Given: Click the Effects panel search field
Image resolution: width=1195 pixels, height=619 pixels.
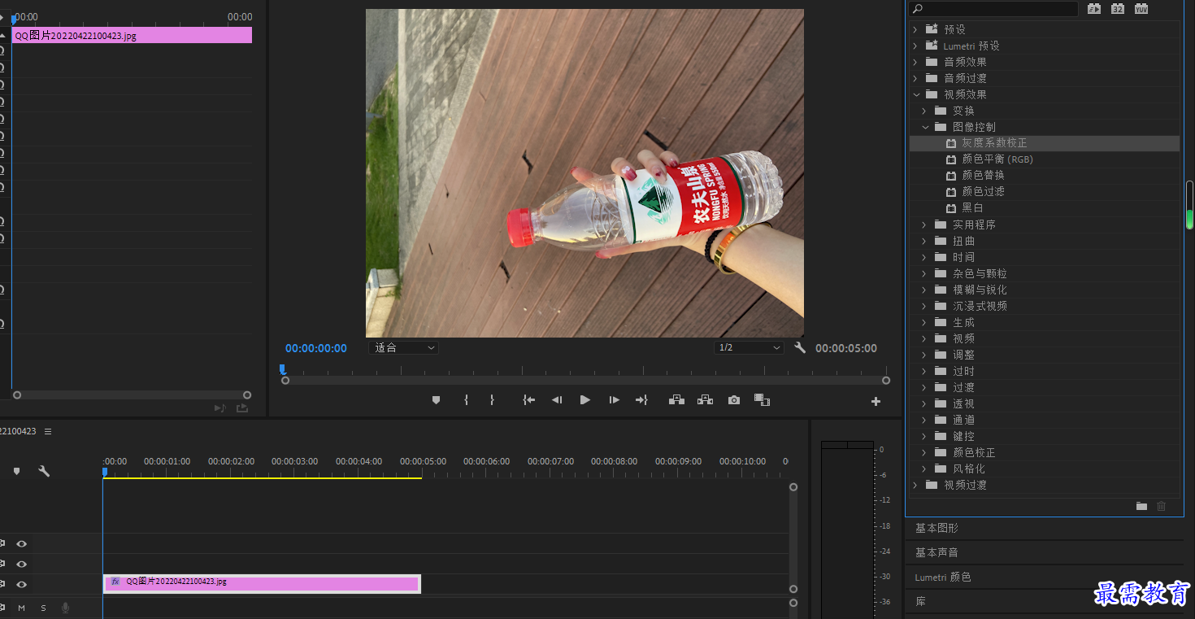Looking at the screenshot, I should coord(993,8).
